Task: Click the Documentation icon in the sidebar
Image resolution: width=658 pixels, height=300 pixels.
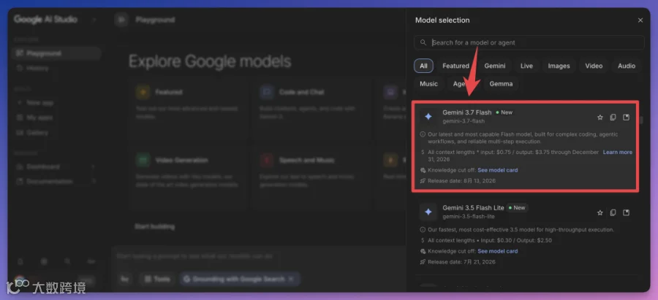Action: point(19,182)
